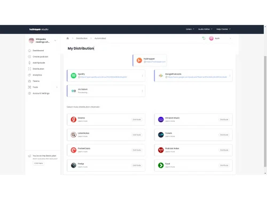Click the 'My Distribution' heading text
Screen dimensions: 267x200
coord(81,49)
